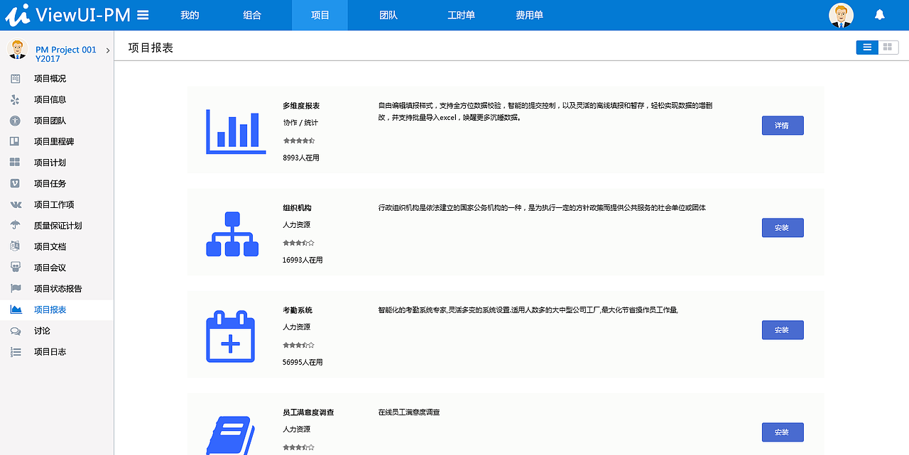
Task: Click the 质量保证计划 umbrella icon
Action: coord(16,225)
